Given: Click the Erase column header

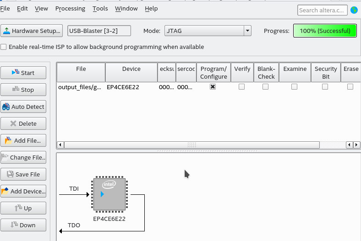Looking at the screenshot, I should pos(350,72).
